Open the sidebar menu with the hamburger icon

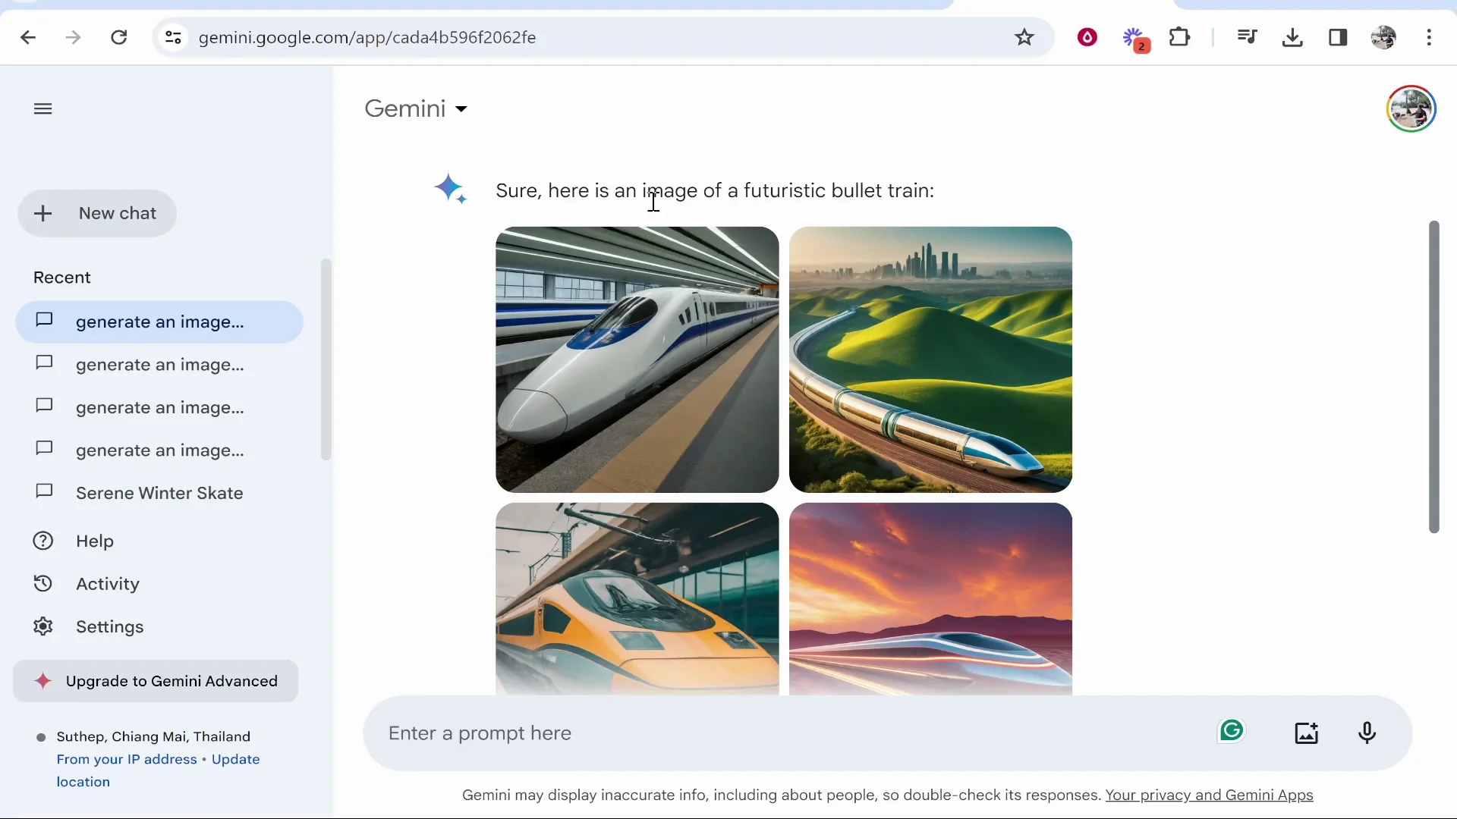[x=42, y=108]
